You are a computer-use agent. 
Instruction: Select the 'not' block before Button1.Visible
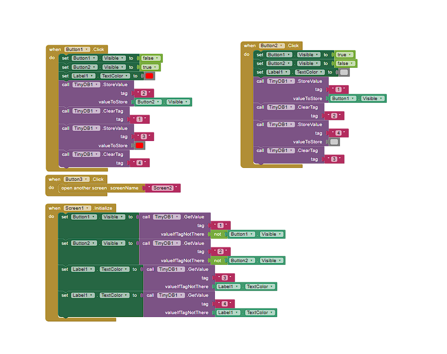217,234
